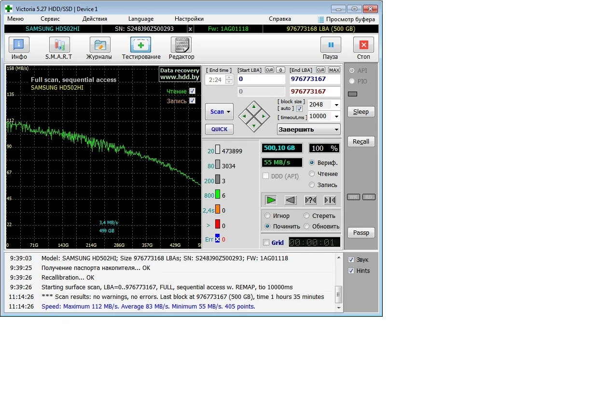Toggle the Hints checkbox

coord(351,271)
